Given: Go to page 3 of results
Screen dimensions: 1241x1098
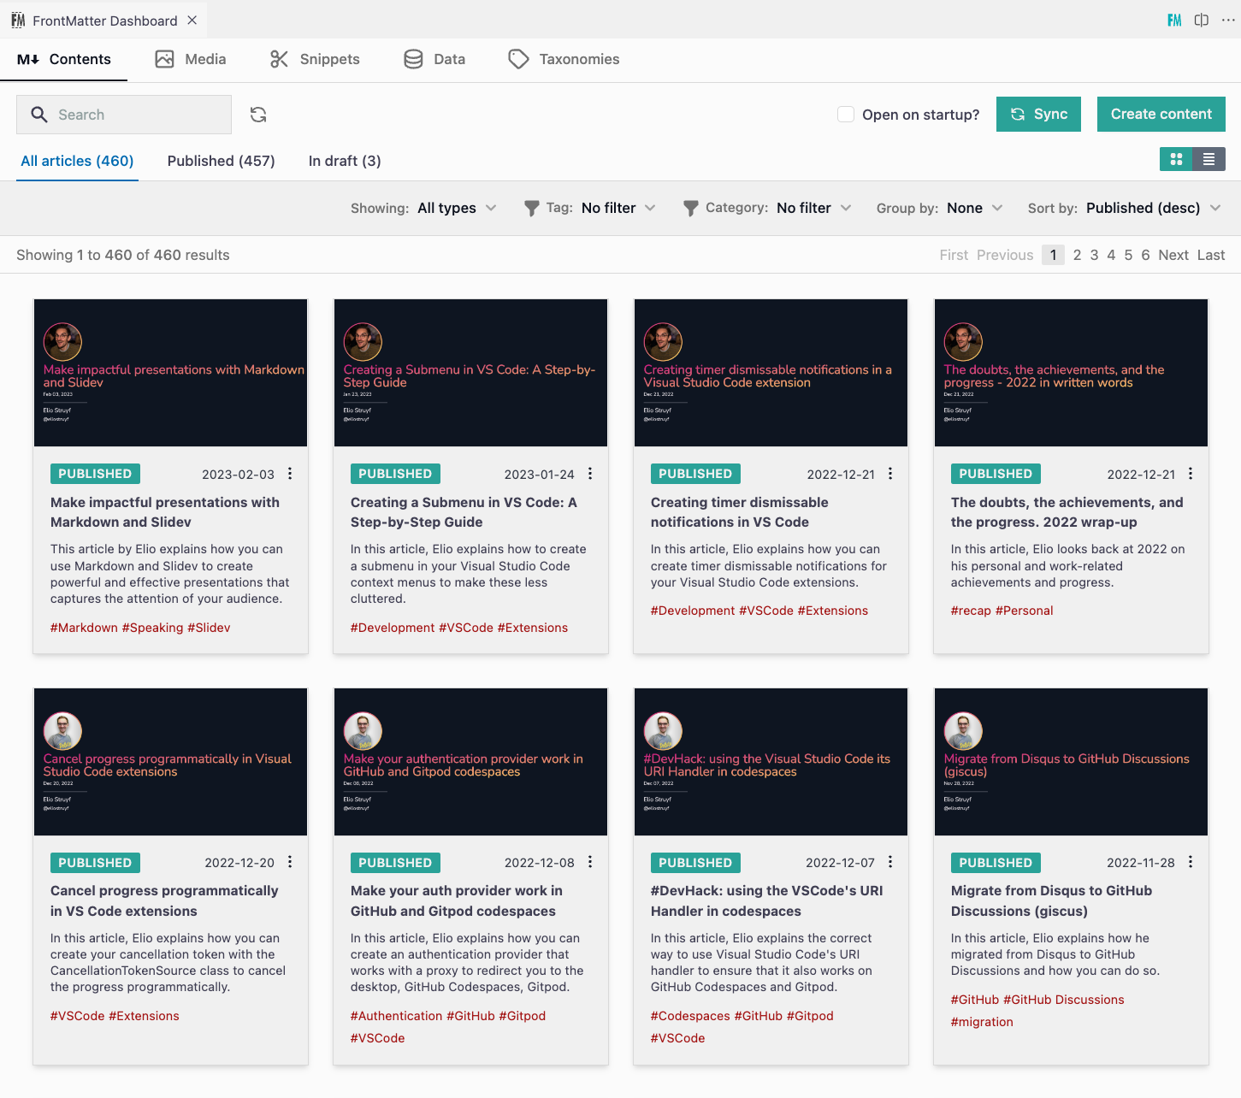Looking at the screenshot, I should pyautogui.click(x=1094, y=255).
